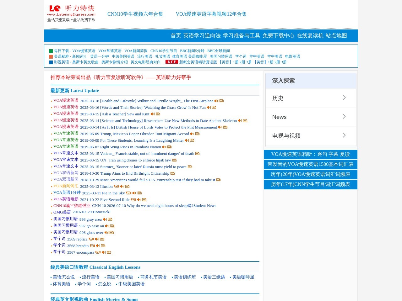Click audio icon for Migrant Accord article
Image resolution: width=402 pixels, height=301 pixels.
192,134
